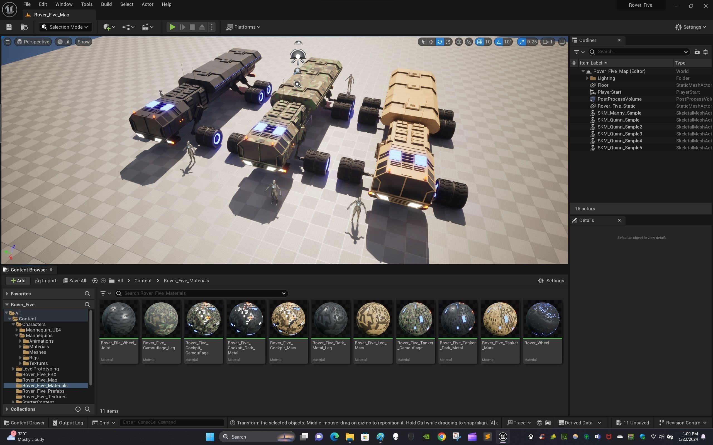Toggle world/local coordinate space globe icon

(458, 42)
